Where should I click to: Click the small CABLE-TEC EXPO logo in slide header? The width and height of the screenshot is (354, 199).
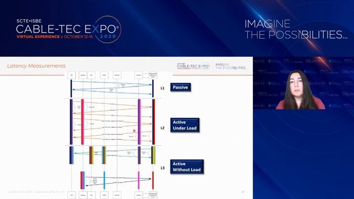[x=193, y=66]
